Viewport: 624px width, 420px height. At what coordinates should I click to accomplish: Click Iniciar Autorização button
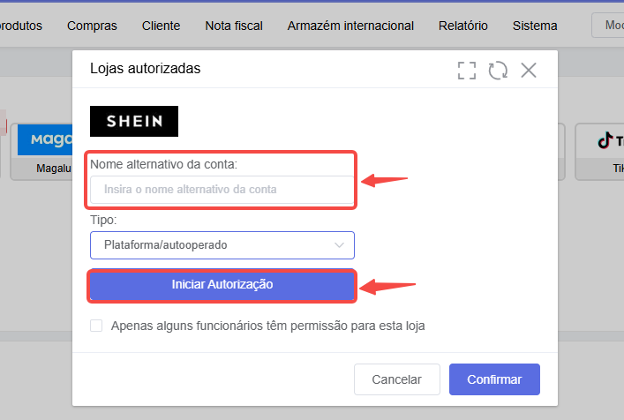point(222,285)
